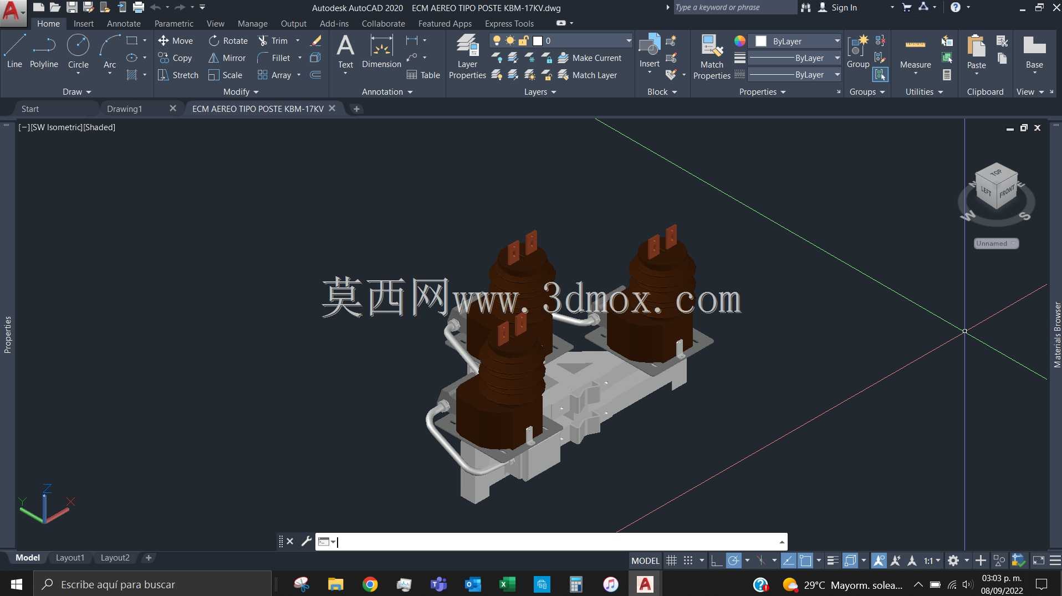Click in the command line input
Image resolution: width=1062 pixels, height=596 pixels.
pos(557,542)
